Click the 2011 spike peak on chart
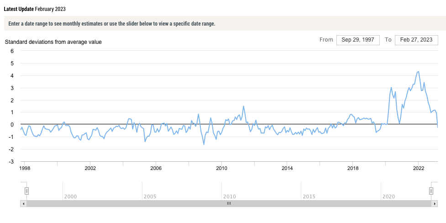 pyautogui.click(x=243, y=106)
